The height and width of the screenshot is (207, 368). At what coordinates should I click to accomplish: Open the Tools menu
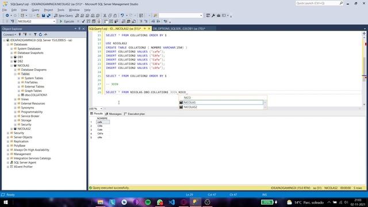61,10
